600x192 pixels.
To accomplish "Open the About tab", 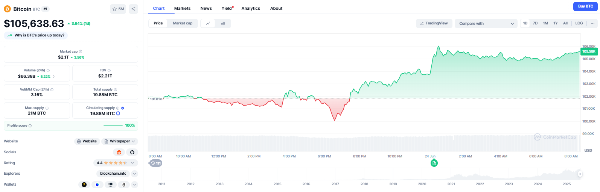I will coord(276,8).
